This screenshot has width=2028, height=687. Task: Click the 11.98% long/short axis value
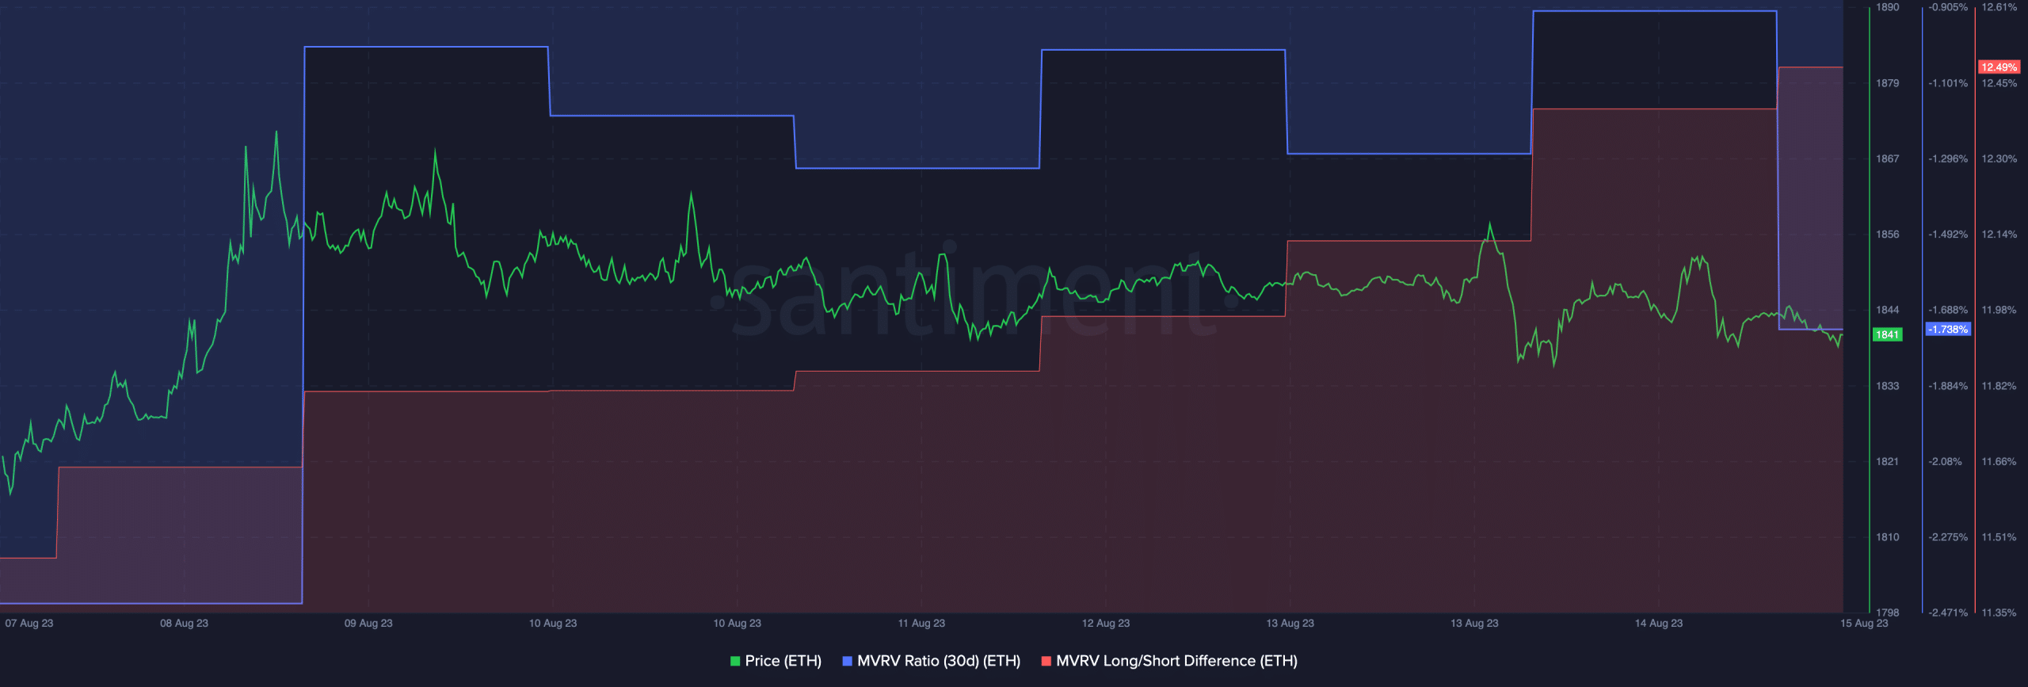[x=1999, y=310]
